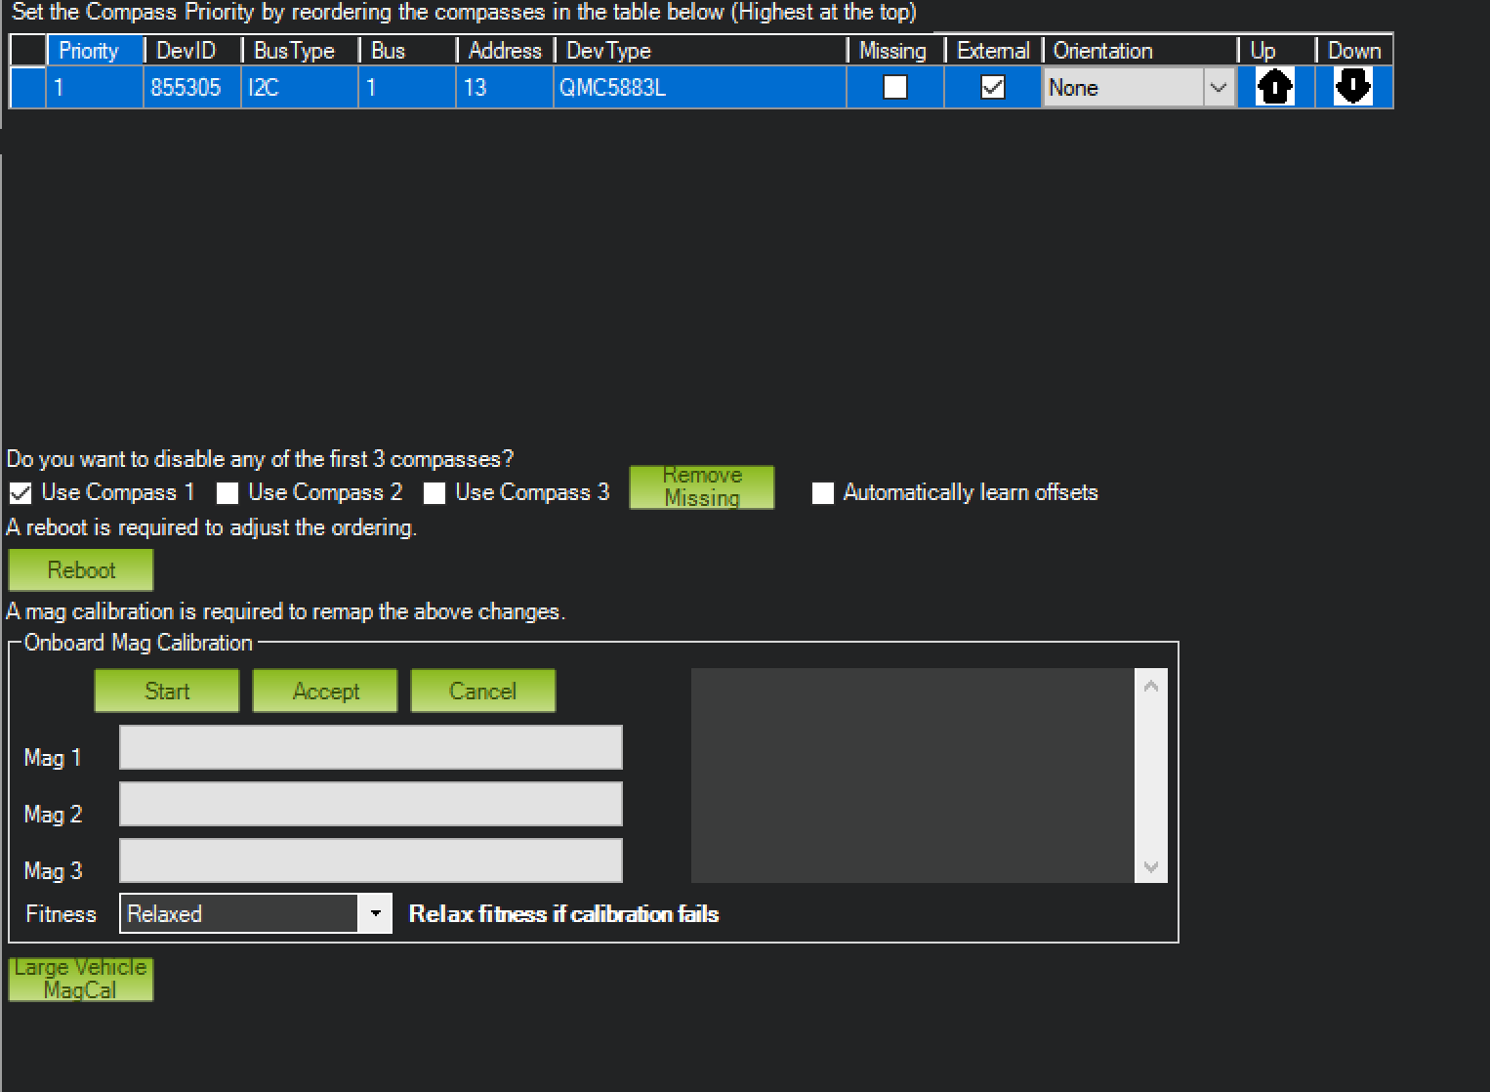Click the Down arrow icon for QMC5883L compass

point(1352,87)
